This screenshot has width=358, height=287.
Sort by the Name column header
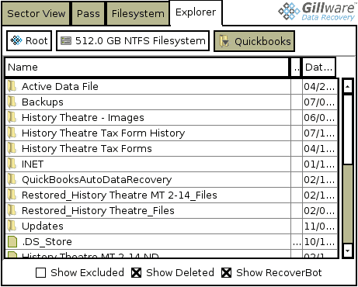pyautogui.click(x=147, y=67)
